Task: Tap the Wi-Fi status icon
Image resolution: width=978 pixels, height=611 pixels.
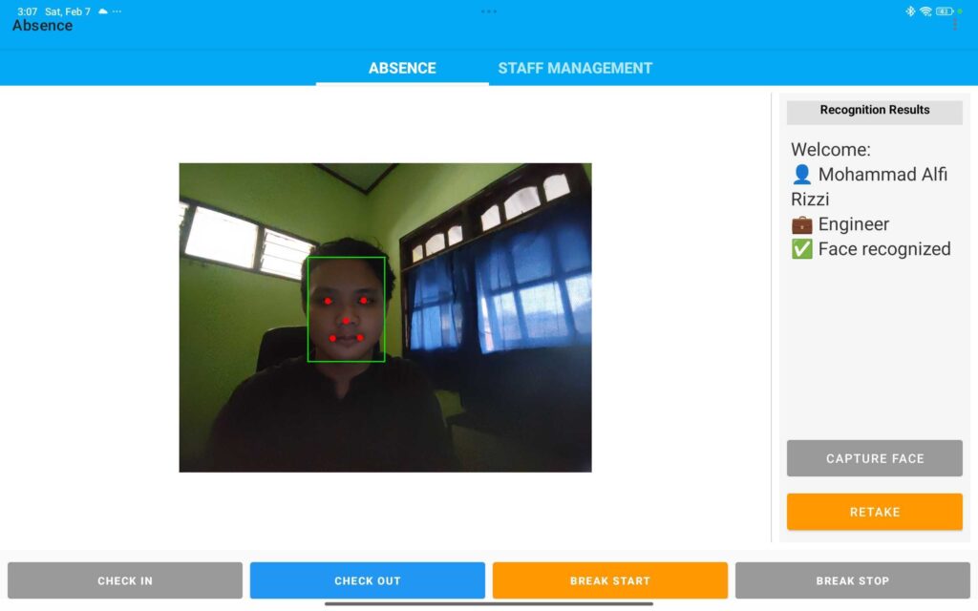Action: pos(925,11)
